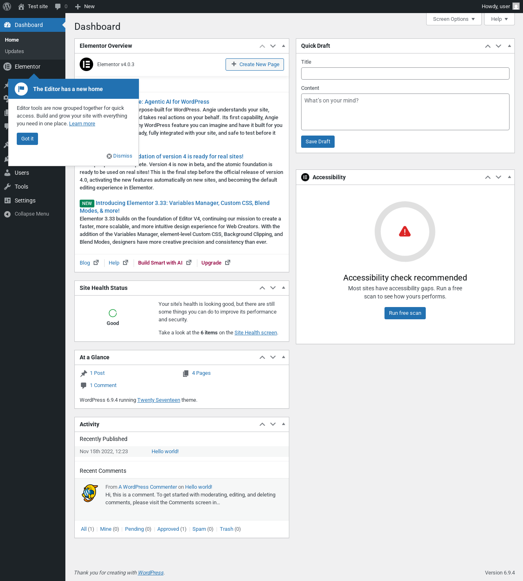Open the comments bubble icon in admin bar
The height and width of the screenshot is (581, 523).
(x=58, y=7)
